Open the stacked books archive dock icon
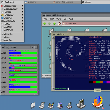Screen dimensions: 110x110 pos(60,105)
